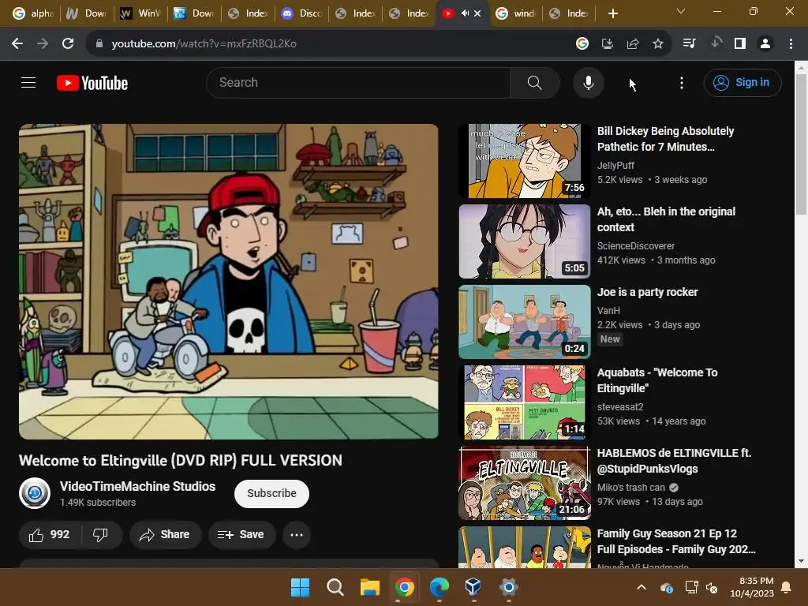Screen dimensions: 808x606
Task: Share the Eltingville video
Action: pos(165,535)
